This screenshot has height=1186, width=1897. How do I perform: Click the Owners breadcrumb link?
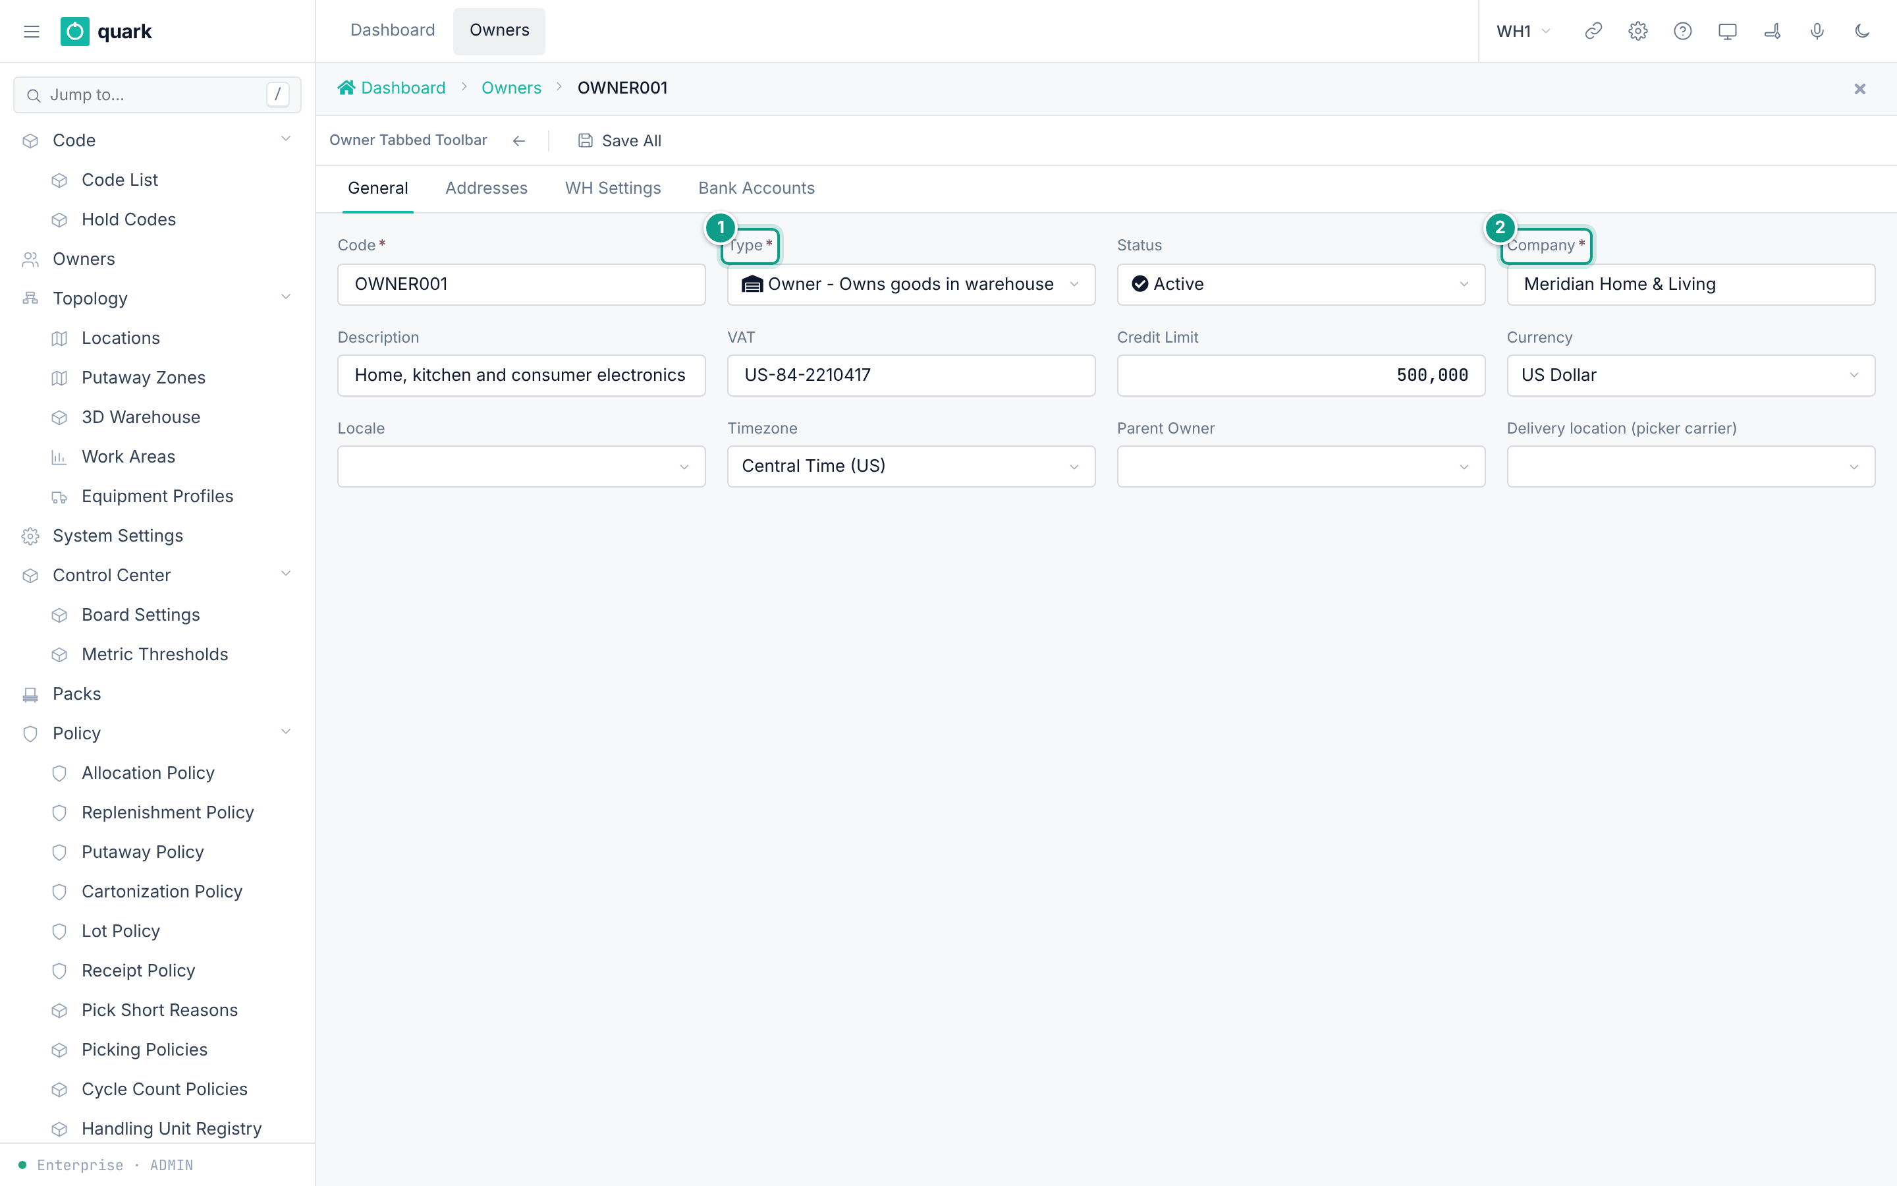(511, 88)
